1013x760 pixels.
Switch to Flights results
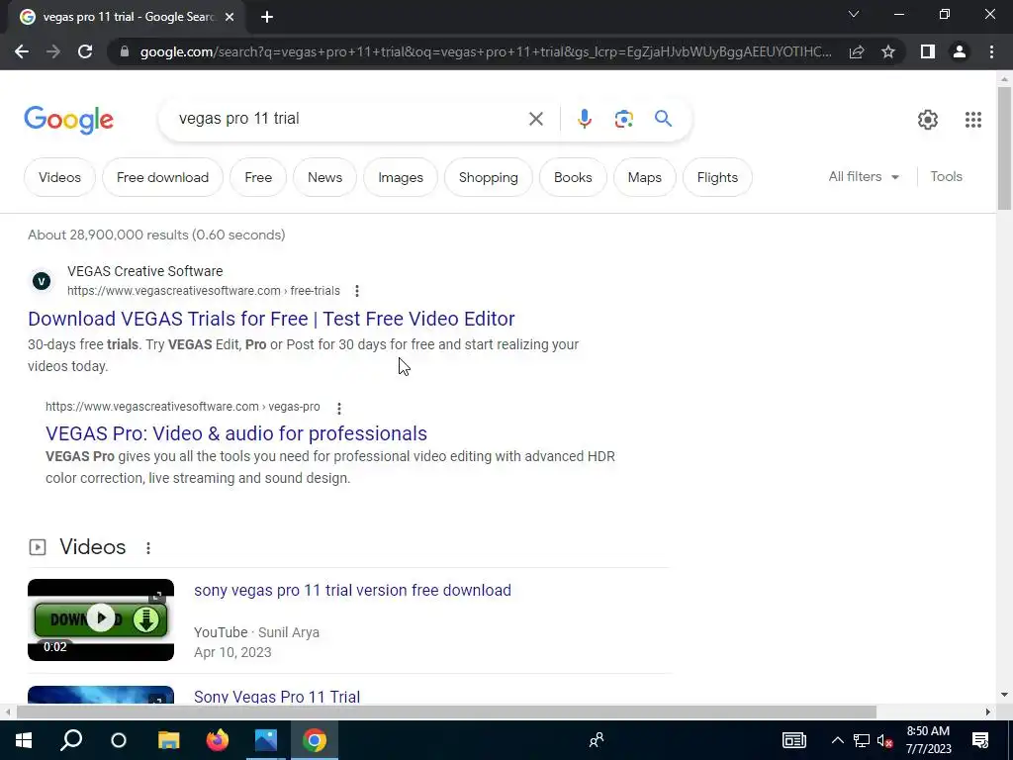717,177
